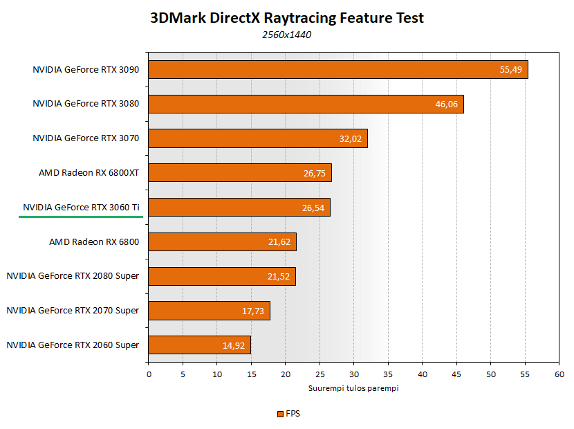
Task: Click the "45" tick label on the x-axis
Action: coord(456,374)
